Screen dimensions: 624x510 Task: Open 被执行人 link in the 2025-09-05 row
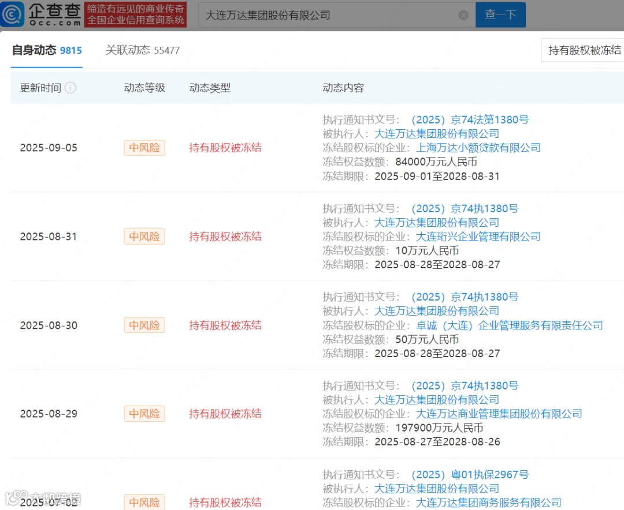(x=437, y=134)
